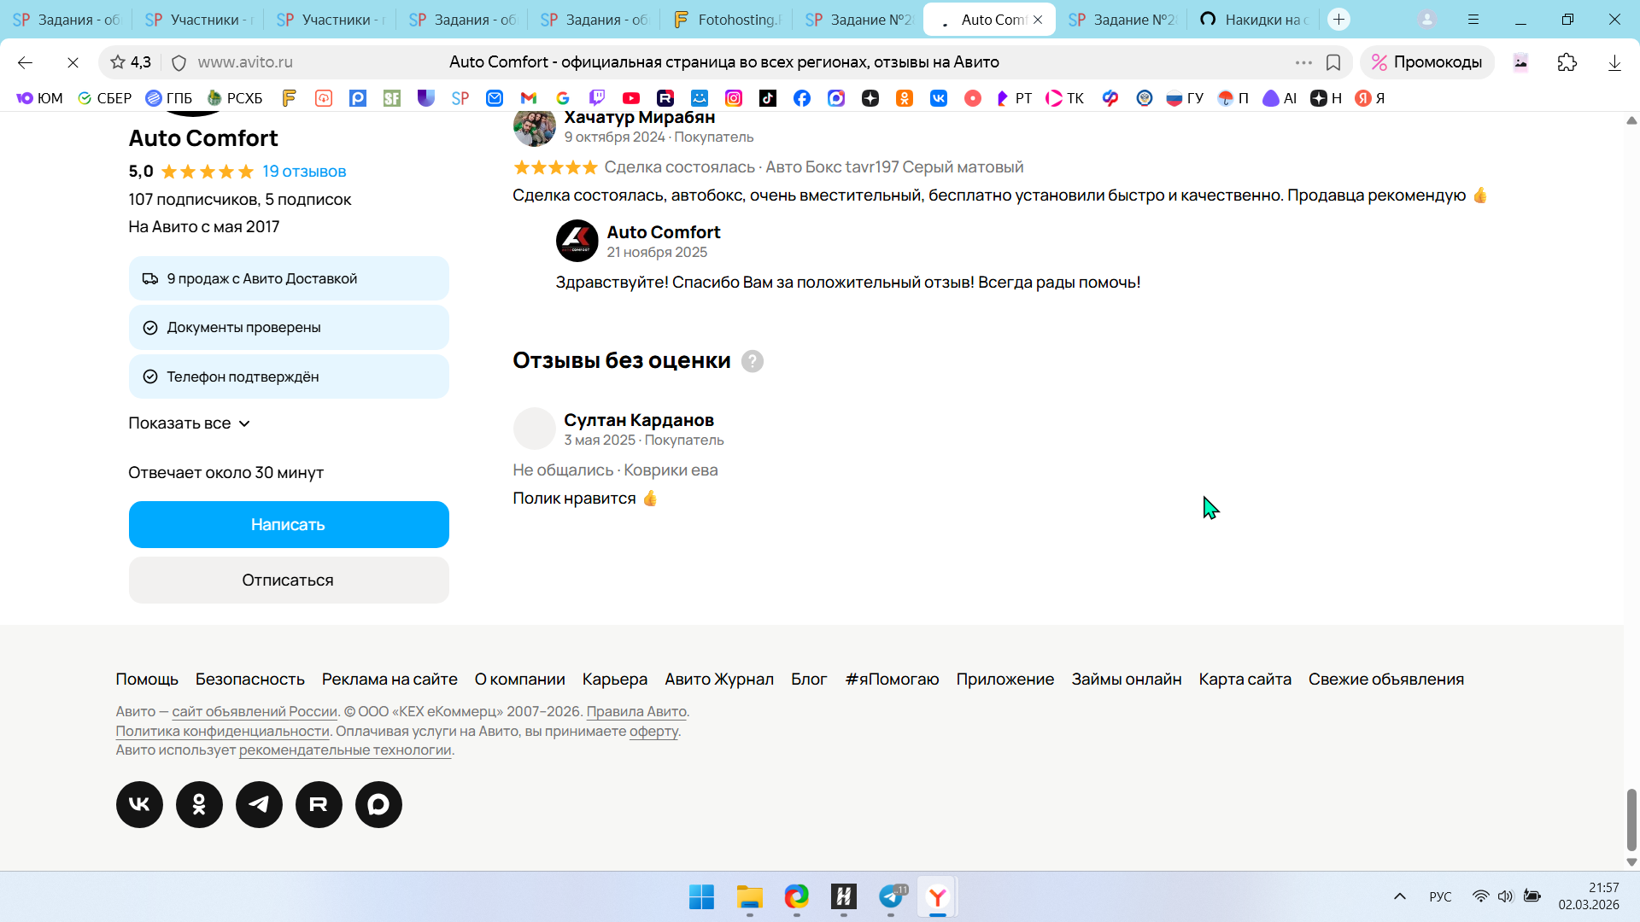Open browser extensions puzzle icon
The height and width of the screenshot is (922, 1640).
(x=1567, y=62)
